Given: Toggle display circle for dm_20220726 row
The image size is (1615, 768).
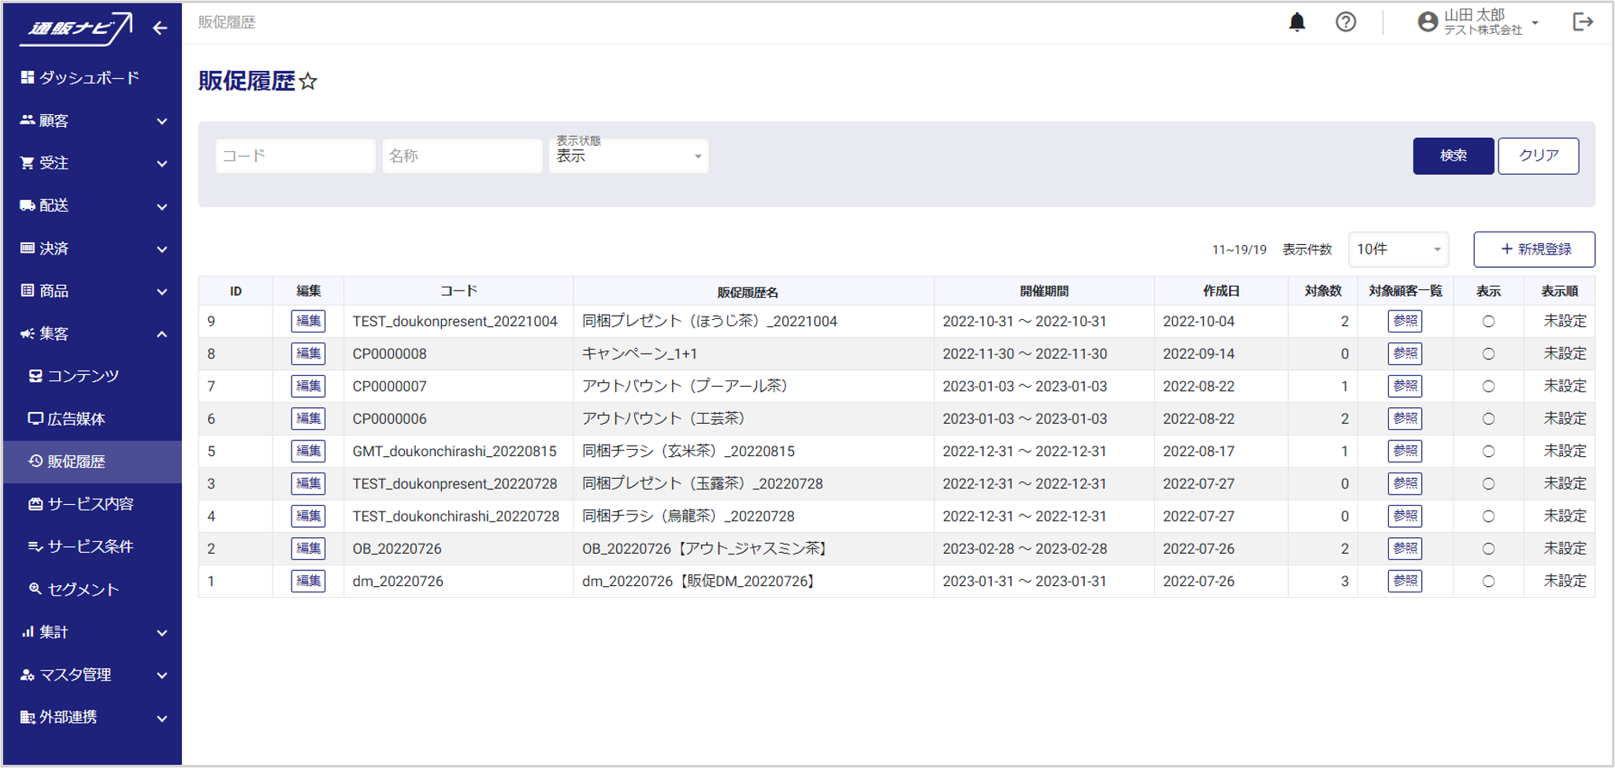Looking at the screenshot, I should pos(1488,581).
